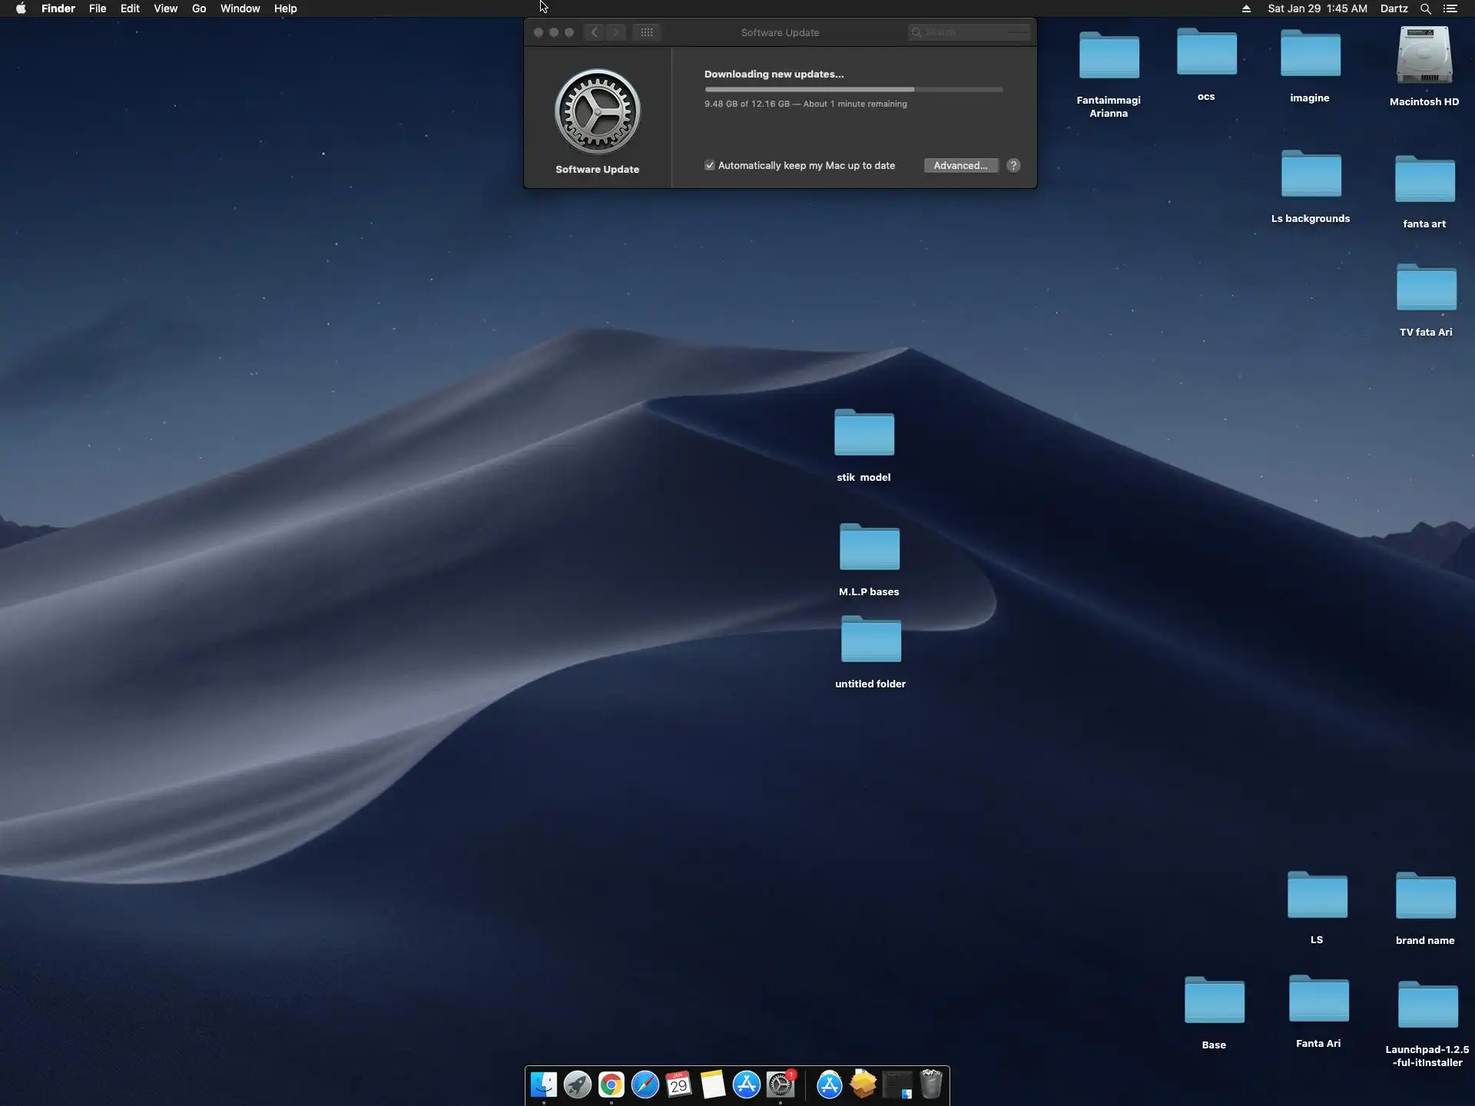Click the download progress bar
Image resolution: width=1475 pixels, height=1106 pixels.
point(854,90)
